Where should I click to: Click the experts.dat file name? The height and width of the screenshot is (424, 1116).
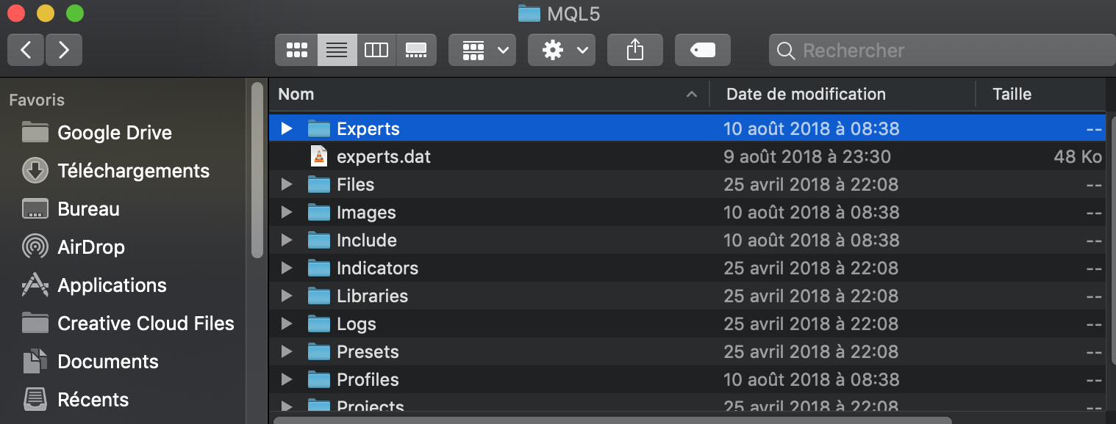pyautogui.click(x=384, y=157)
